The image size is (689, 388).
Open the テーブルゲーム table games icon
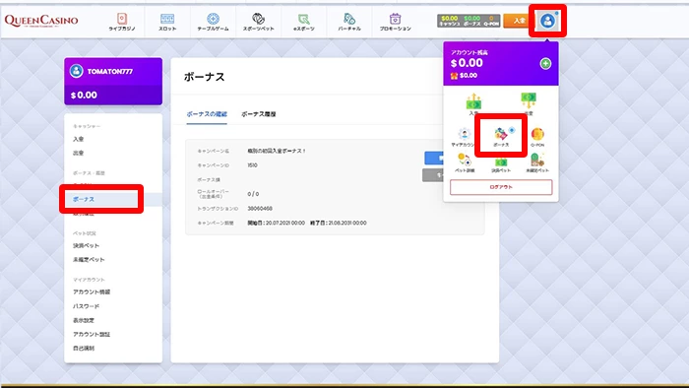pyautogui.click(x=214, y=22)
